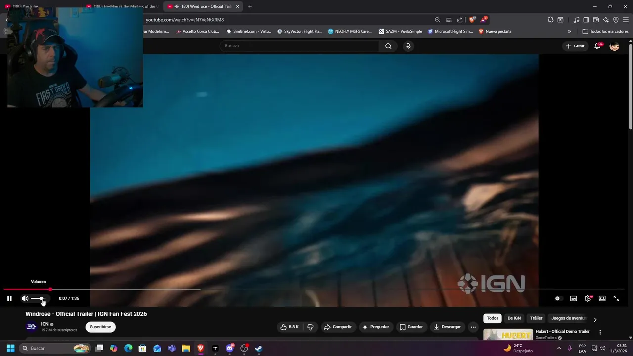The height and width of the screenshot is (356, 633).
Task: Open the Hubert Official Demo Trailer thumbnail
Action: (x=508, y=335)
